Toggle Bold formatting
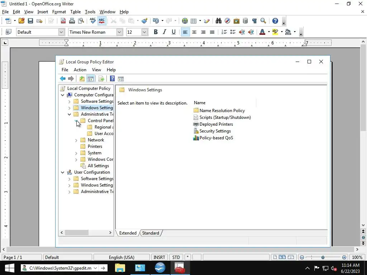 point(156,32)
